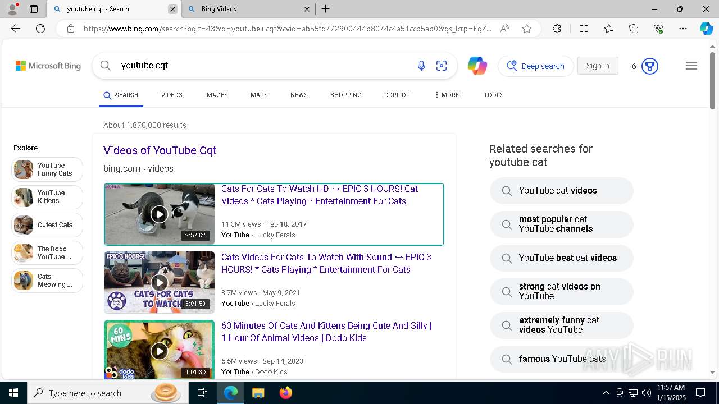
Task: Open Bing hamburger settings menu
Action: (x=691, y=66)
